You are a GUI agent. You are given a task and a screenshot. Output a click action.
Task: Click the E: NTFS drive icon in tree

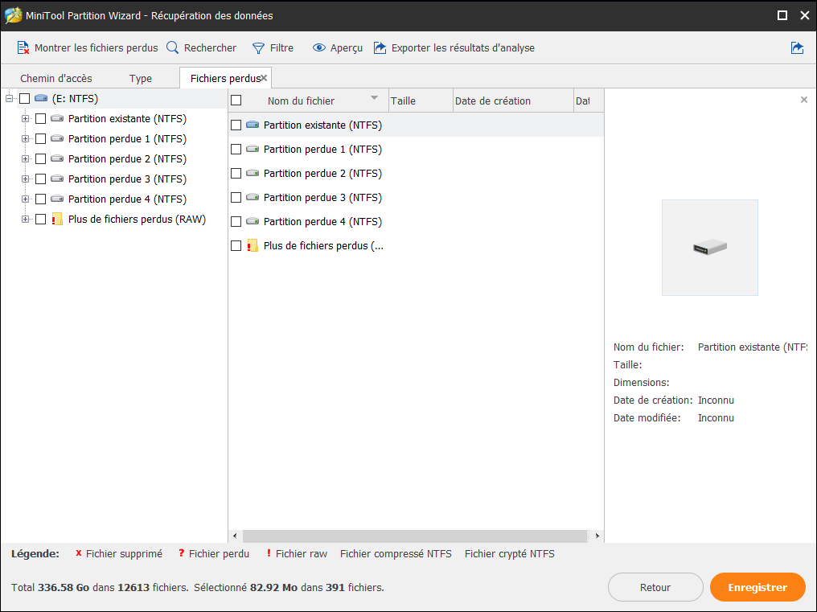pyautogui.click(x=41, y=98)
